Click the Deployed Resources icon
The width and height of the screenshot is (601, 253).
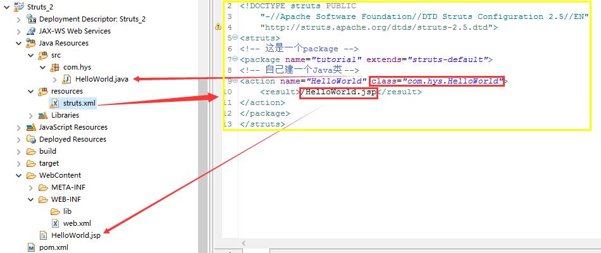point(30,139)
